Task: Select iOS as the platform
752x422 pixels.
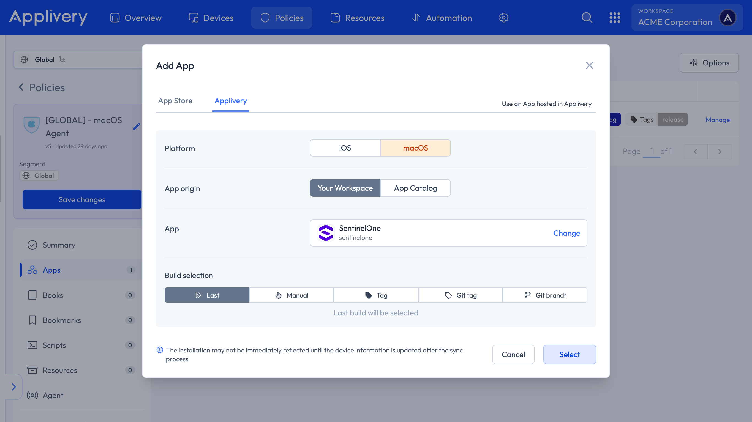Action: click(x=345, y=148)
